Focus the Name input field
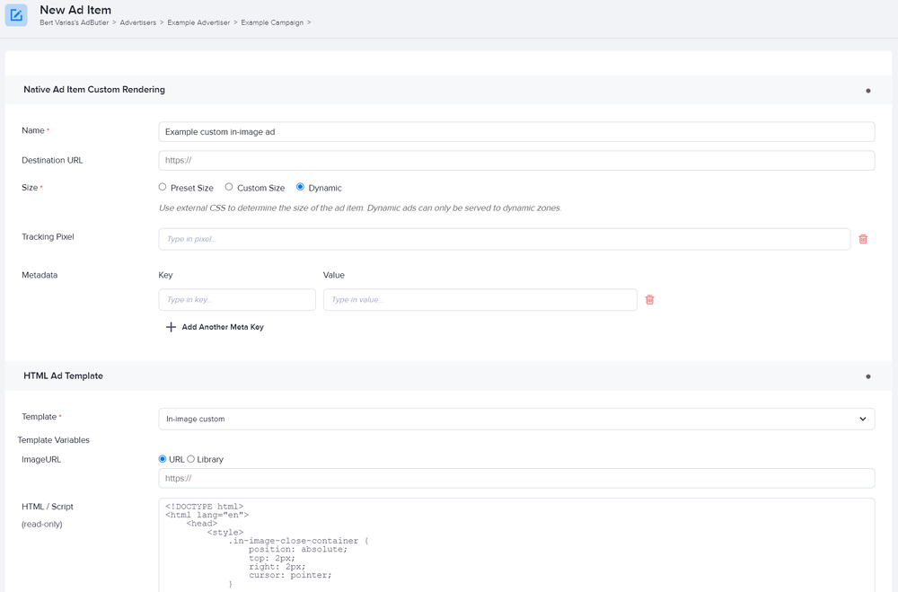898x592 pixels. click(516, 132)
